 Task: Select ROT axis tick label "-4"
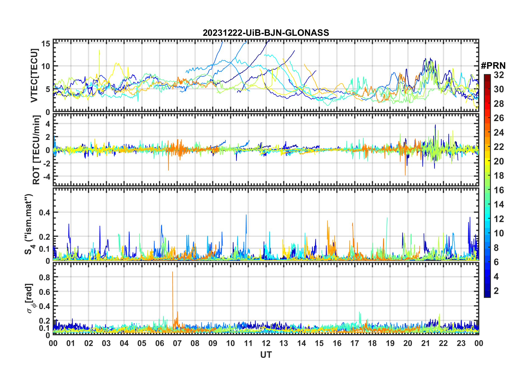[46, 176]
